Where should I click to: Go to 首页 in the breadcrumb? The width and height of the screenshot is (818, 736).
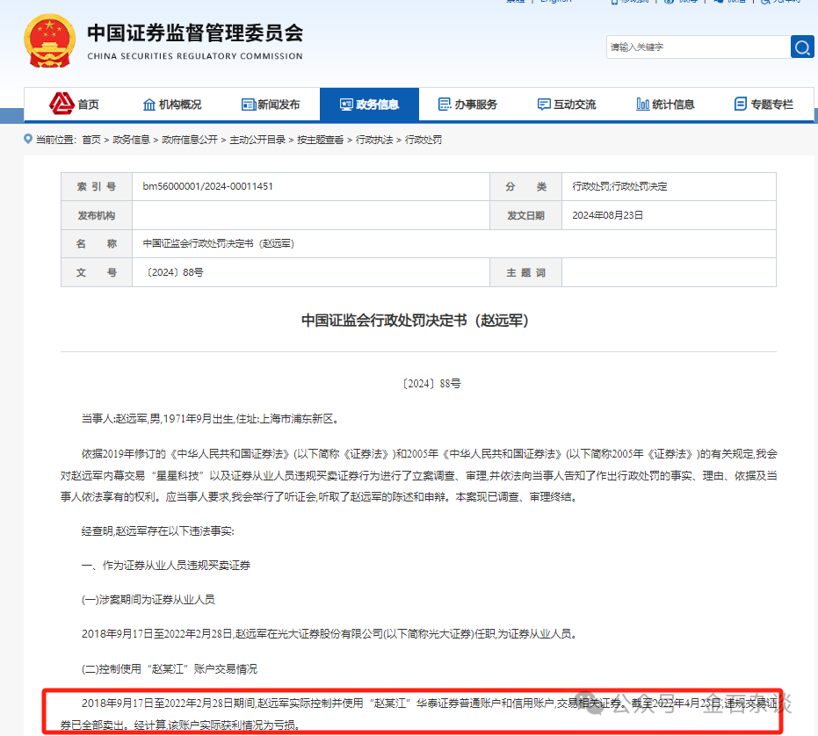point(91,140)
